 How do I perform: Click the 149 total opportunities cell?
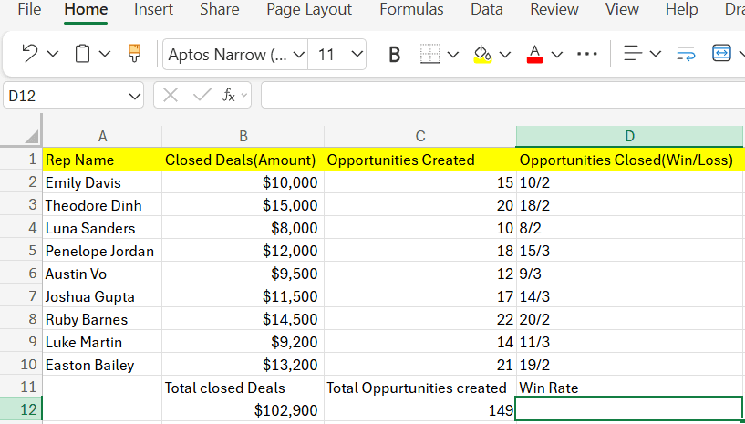pos(420,410)
